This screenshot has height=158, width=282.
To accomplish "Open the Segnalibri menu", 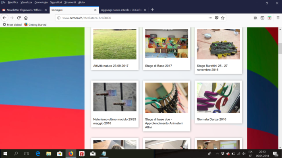I will 56,2.
